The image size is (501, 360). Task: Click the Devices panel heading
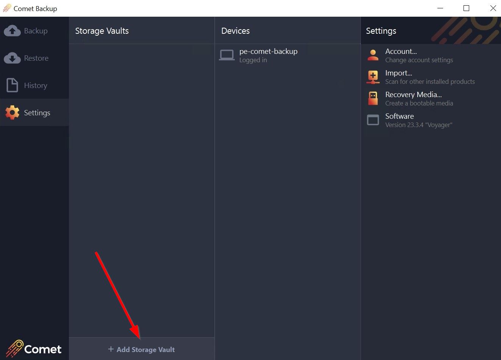(x=236, y=31)
